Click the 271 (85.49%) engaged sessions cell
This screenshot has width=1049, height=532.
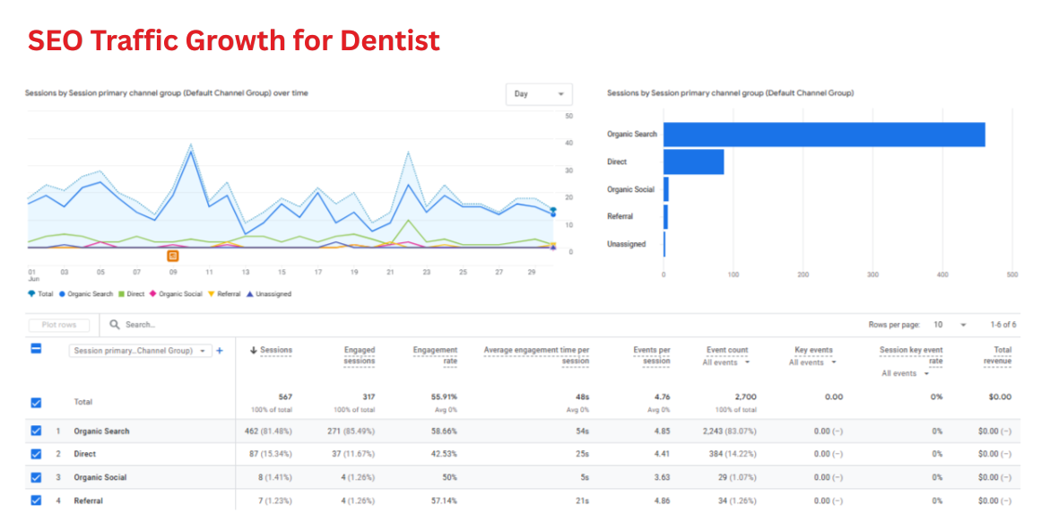pos(351,431)
